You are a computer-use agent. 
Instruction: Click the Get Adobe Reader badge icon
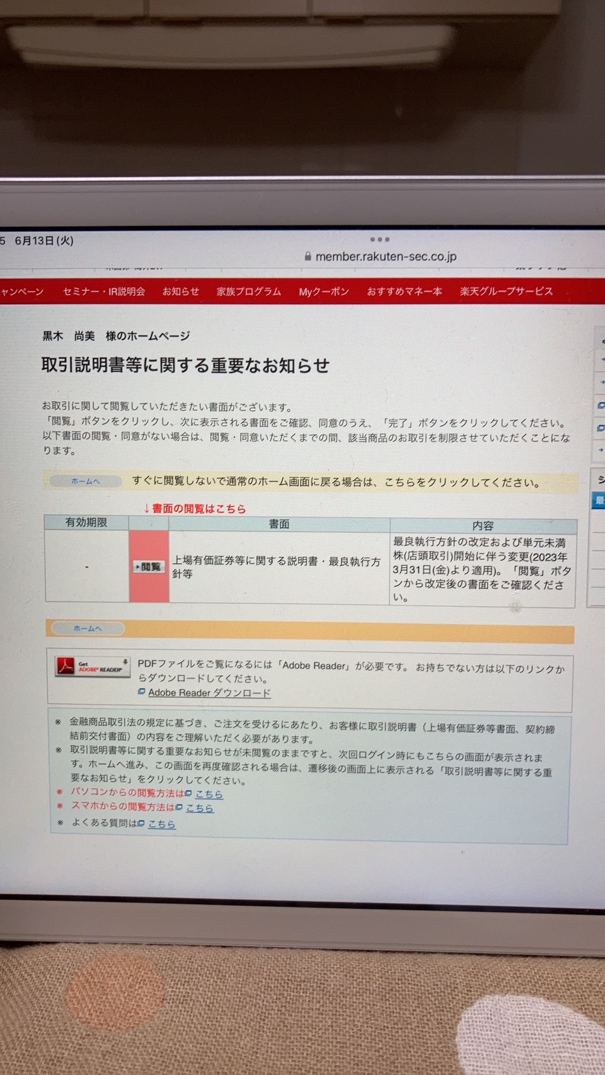(93, 667)
